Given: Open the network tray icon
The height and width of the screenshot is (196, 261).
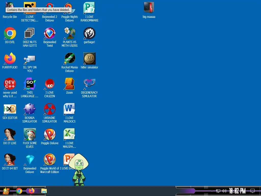Looking at the screenshot, I should 218,191.
